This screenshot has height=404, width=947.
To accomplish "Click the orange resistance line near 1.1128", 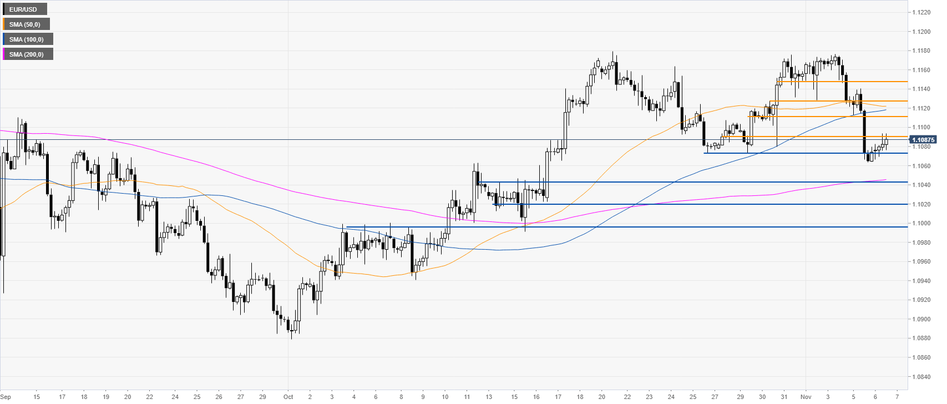I will click(x=838, y=101).
